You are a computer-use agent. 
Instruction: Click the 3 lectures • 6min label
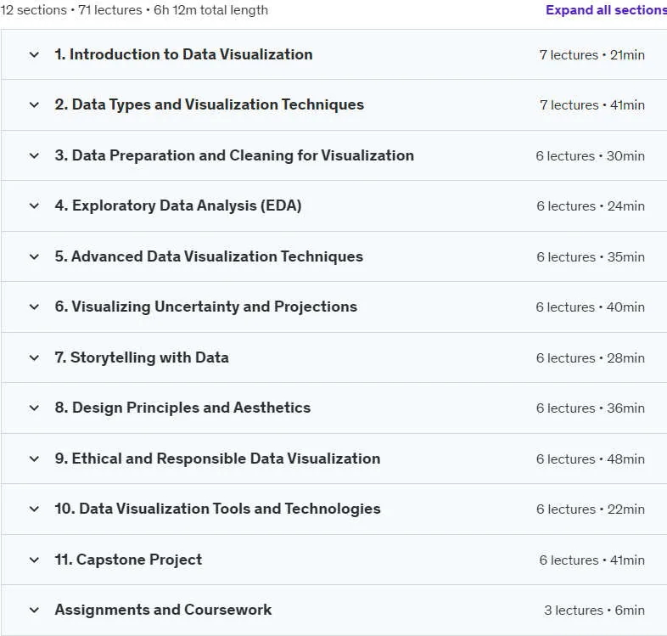tap(594, 610)
